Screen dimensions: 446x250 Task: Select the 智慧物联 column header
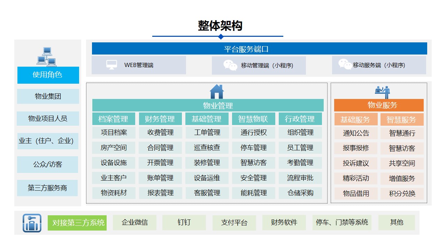coord(254,119)
